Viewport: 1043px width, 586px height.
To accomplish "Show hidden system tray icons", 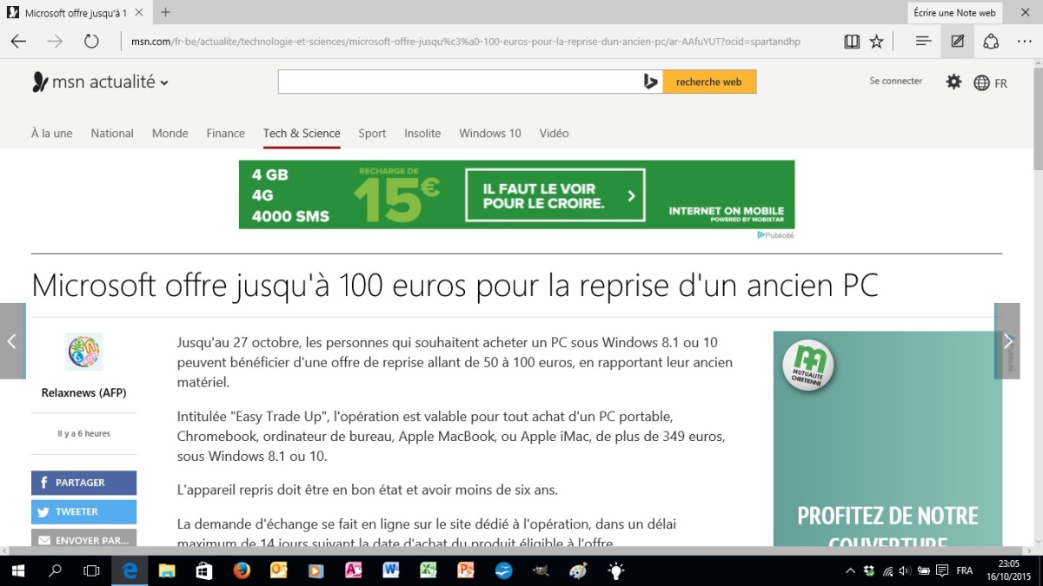I will [x=850, y=570].
